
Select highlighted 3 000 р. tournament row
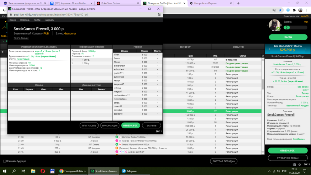131,111
